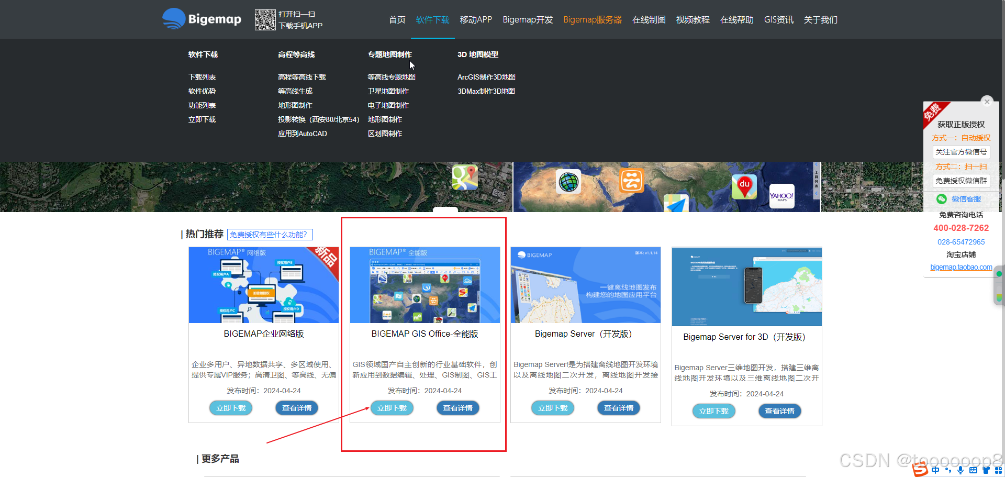Open the 在线制图 nav item
This screenshot has width=1005, height=477.
(649, 20)
